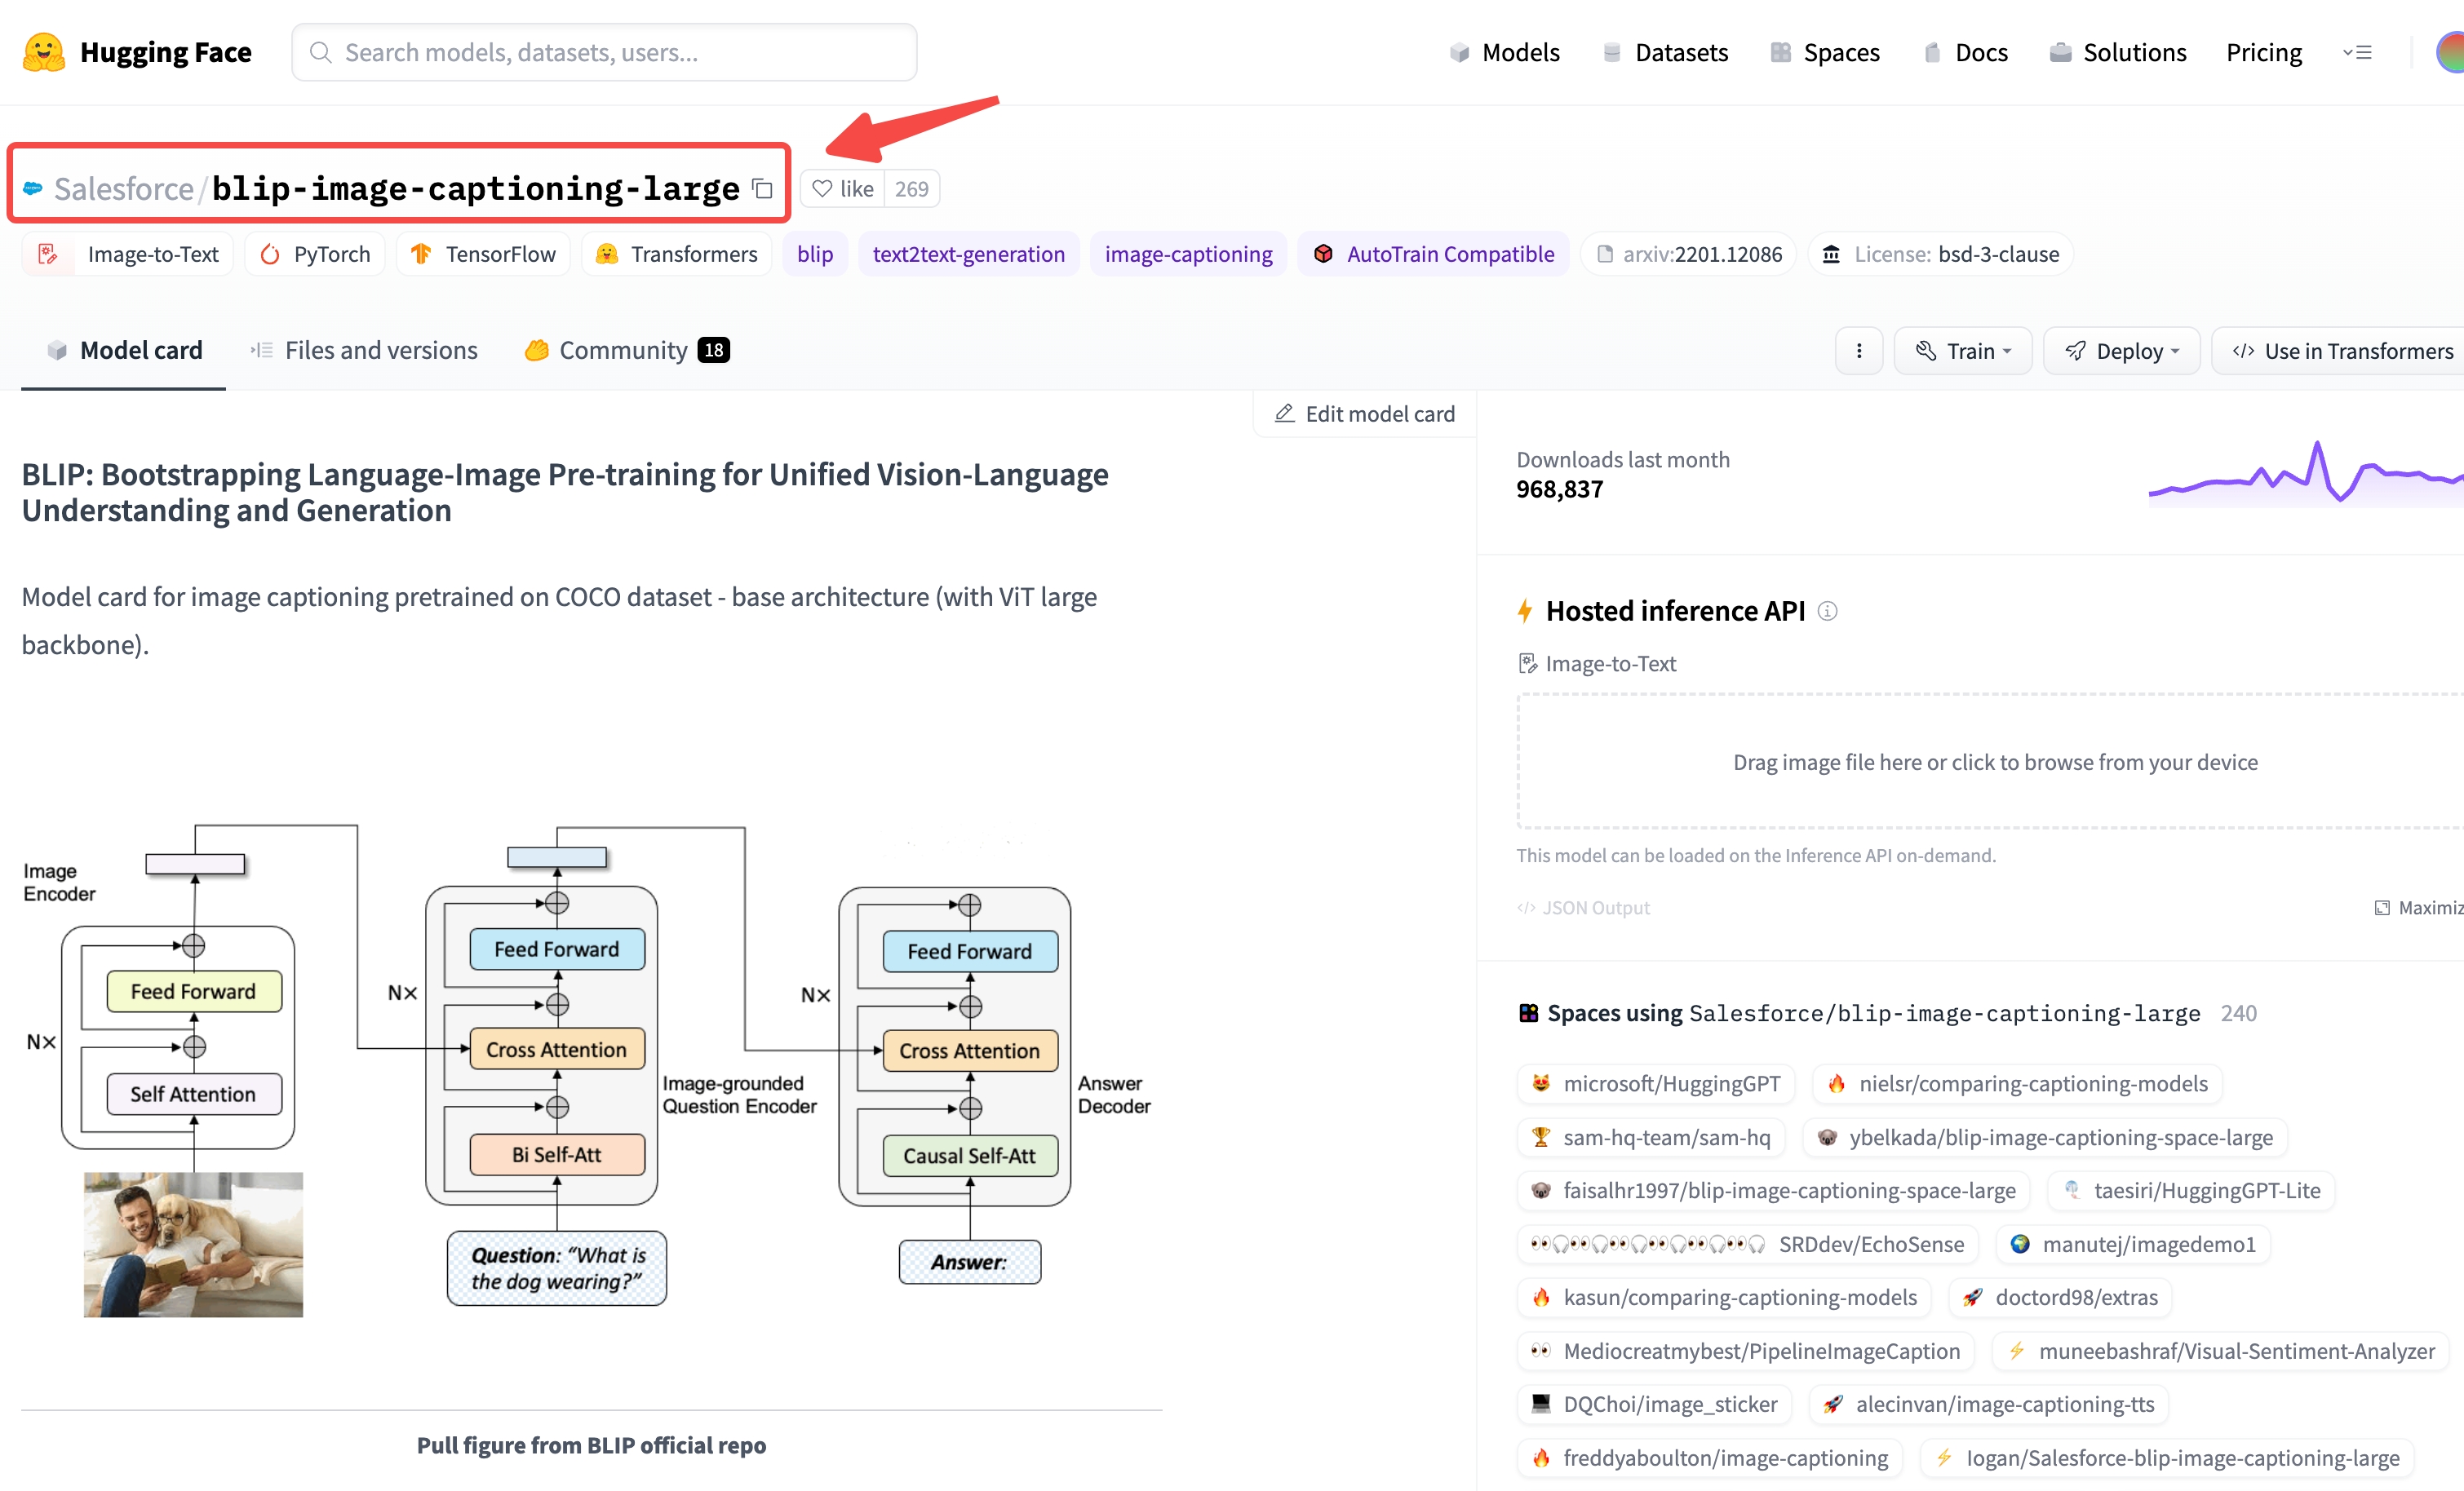The height and width of the screenshot is (1491, 2464).
Task: Click the Maximize widget icon
Action: (2382, 908)
